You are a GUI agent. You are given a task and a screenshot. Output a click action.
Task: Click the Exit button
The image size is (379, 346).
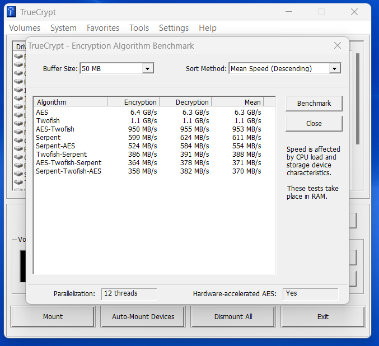(x=323, y=317)
